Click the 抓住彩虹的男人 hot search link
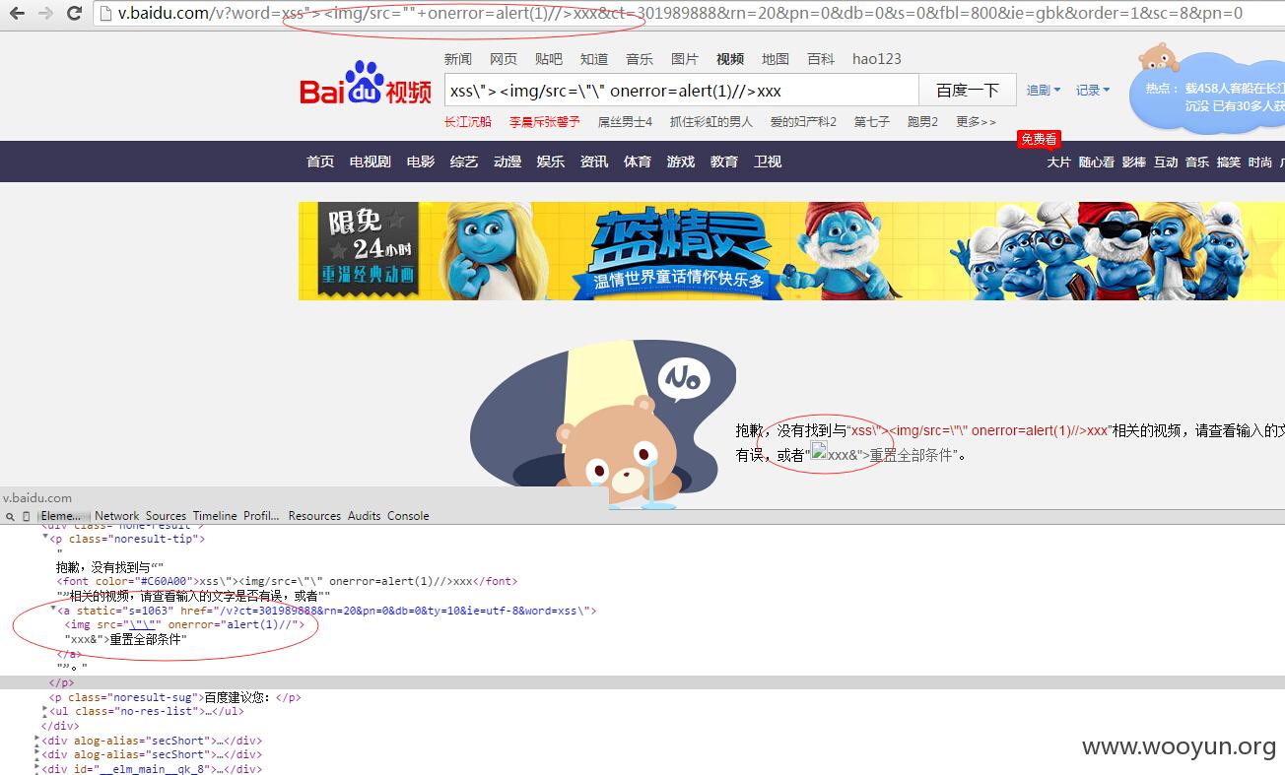1285x775 pixels. [710, 122]
